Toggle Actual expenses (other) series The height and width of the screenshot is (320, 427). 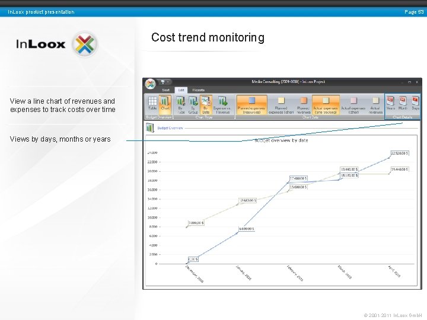[x=353, y=105]
